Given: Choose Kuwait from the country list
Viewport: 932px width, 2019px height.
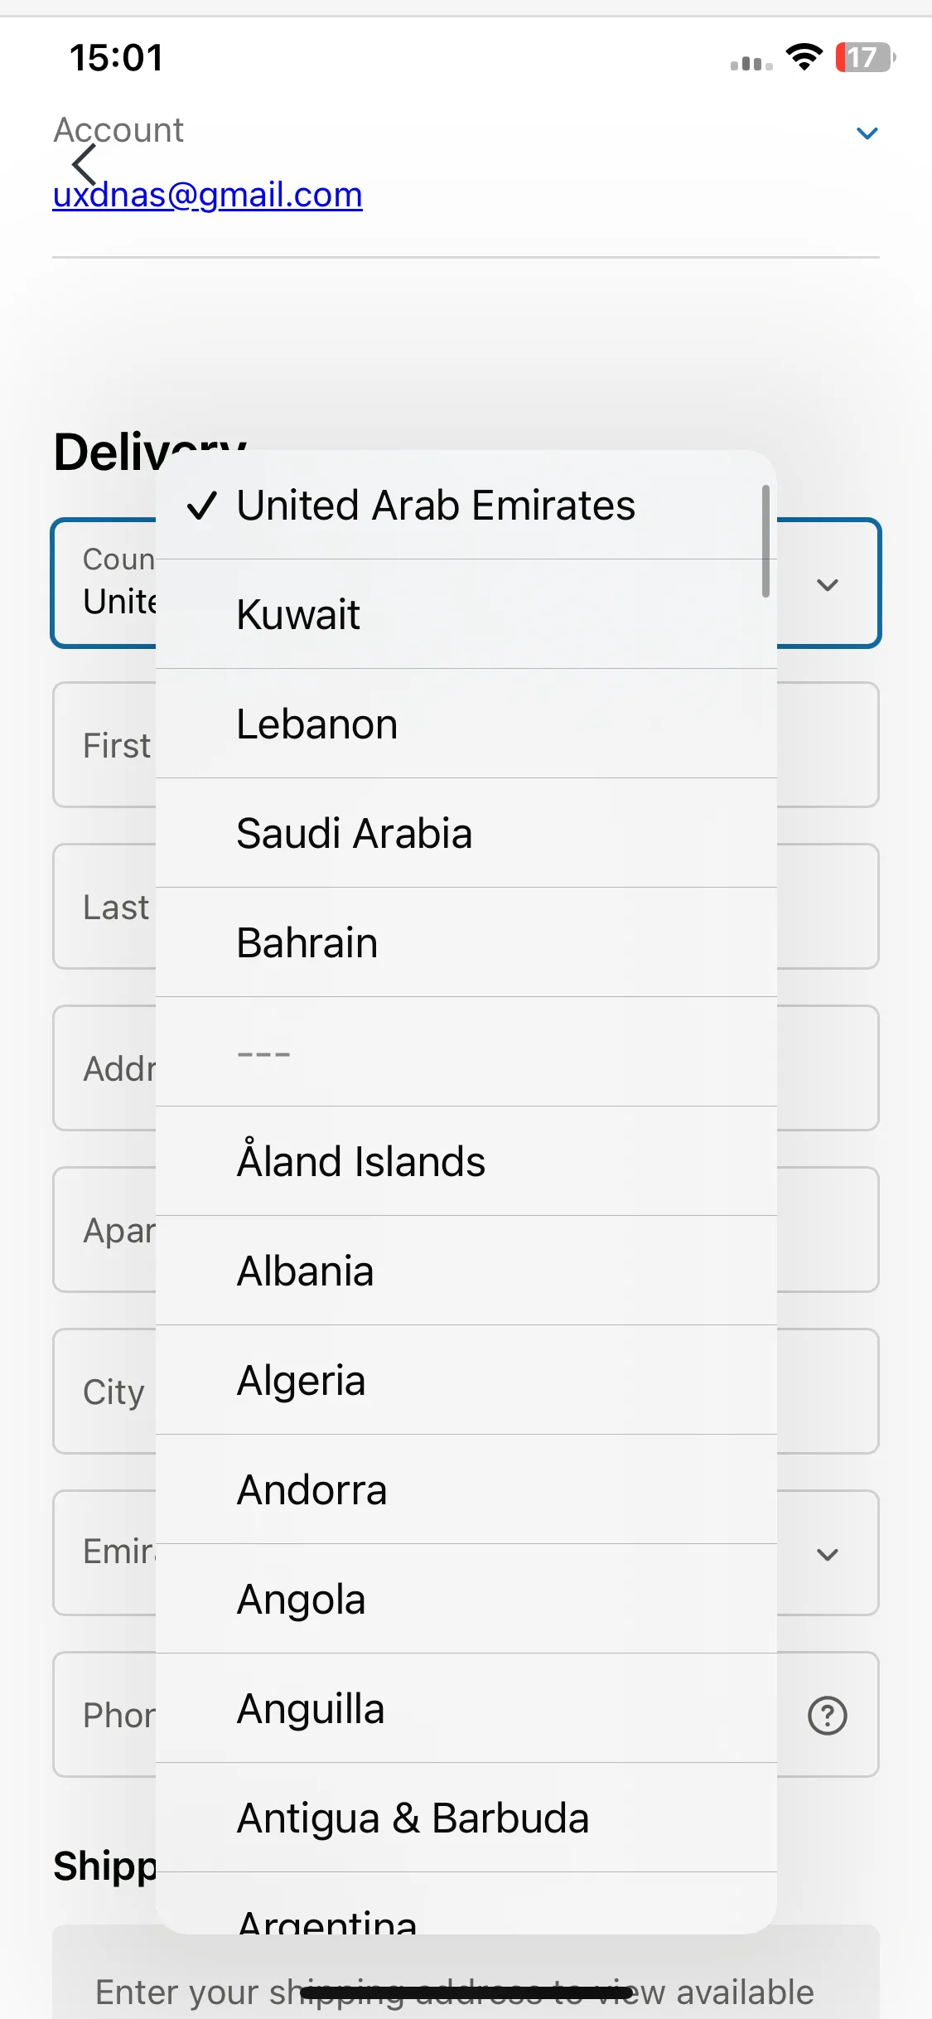Looking at the screenshot, I should (x=466, y=614).
